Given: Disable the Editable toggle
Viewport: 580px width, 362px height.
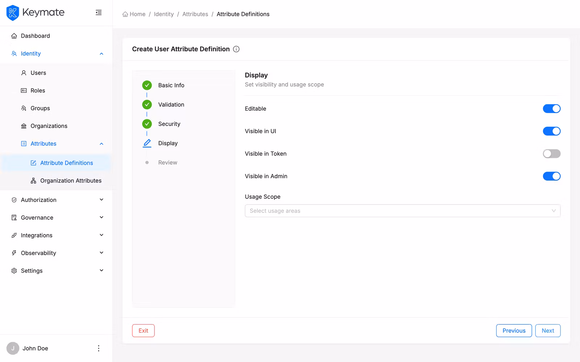Looking at the screenshot, I should [x=551, y=108].
